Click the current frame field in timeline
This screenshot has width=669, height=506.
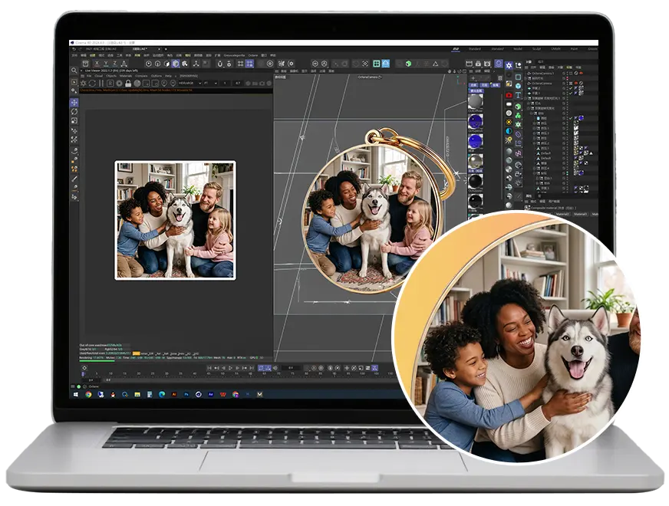(x=291, y=368)
